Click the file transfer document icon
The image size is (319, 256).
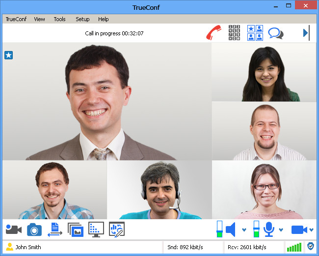[x=55, y=230]
